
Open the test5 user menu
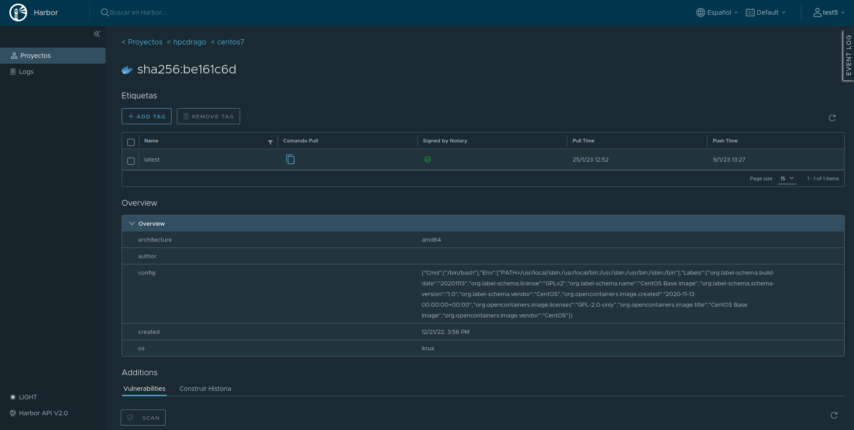pos(829,12)
